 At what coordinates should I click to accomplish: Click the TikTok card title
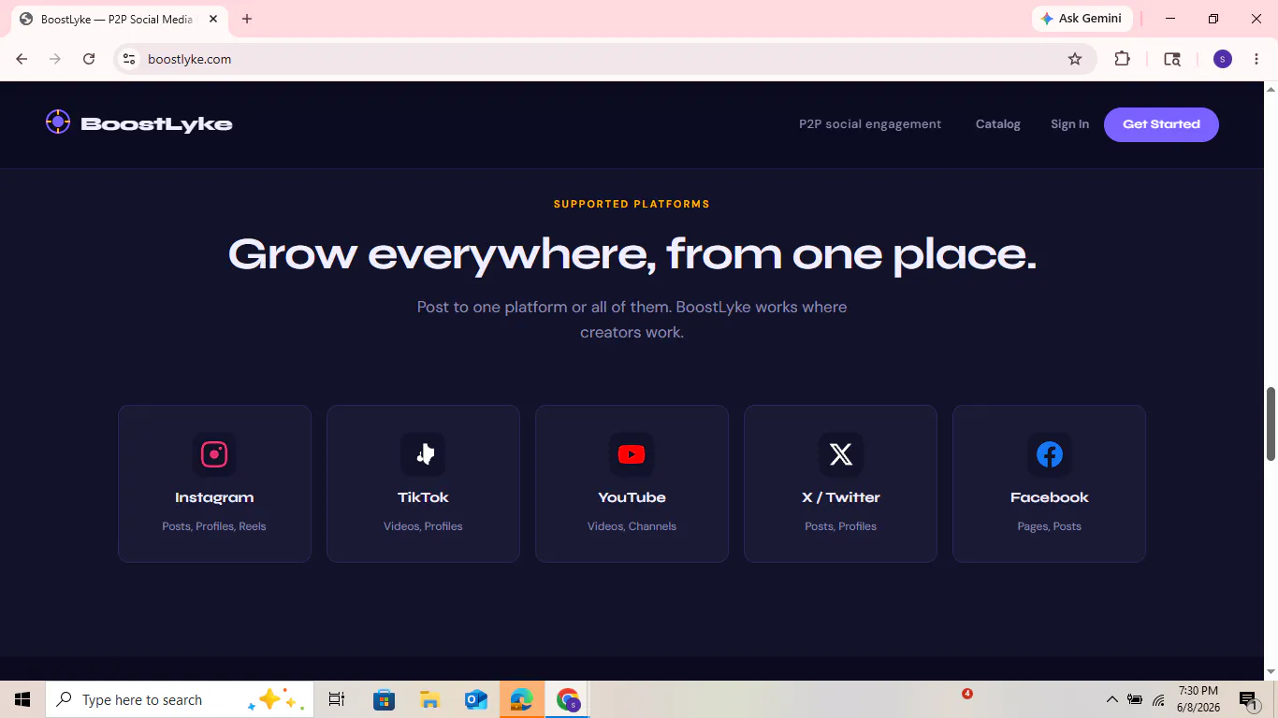coord(423,497)
